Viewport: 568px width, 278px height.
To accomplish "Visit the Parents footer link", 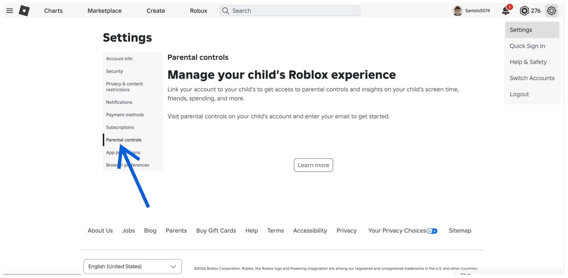I will 176,230.
